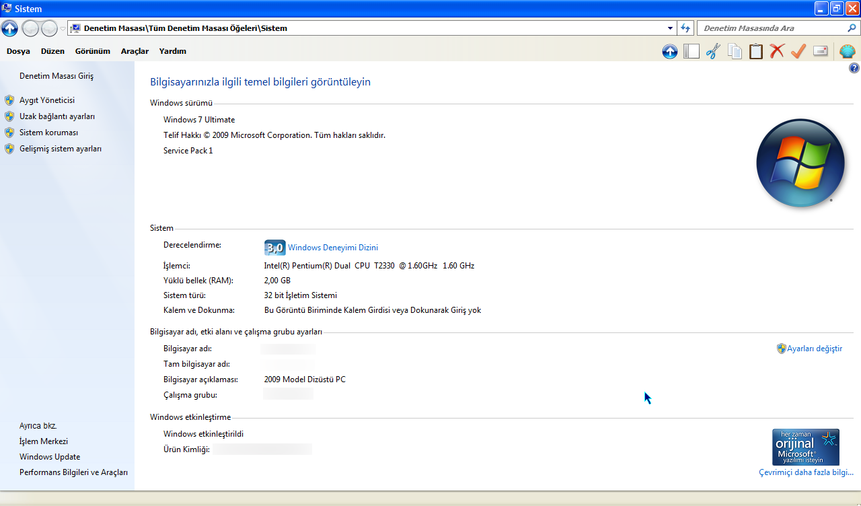The height and width of the screenshot is (506, 861).
Task: Select the 2,00 GB RAM value
Action: coord(277,281)
